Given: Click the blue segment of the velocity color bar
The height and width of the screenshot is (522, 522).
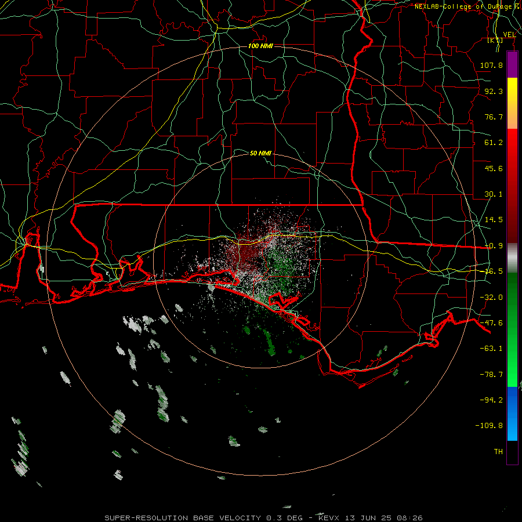Looking at the screenshot, I should [512, 414].
